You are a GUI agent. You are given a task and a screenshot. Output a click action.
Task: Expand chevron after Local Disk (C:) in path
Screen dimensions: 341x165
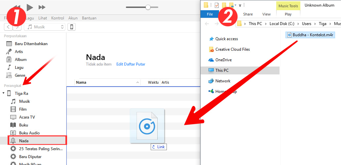point(298,24)
